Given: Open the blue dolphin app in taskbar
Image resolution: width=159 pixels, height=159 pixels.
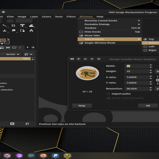Looking at the screenshot, I should (x=55, y=155).
